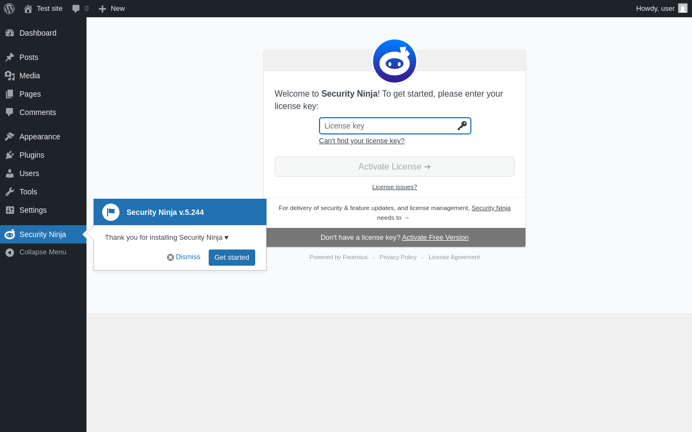Click the key icon in license field
This screenshot has width=692, height=432.
click(x=462, y=126)
